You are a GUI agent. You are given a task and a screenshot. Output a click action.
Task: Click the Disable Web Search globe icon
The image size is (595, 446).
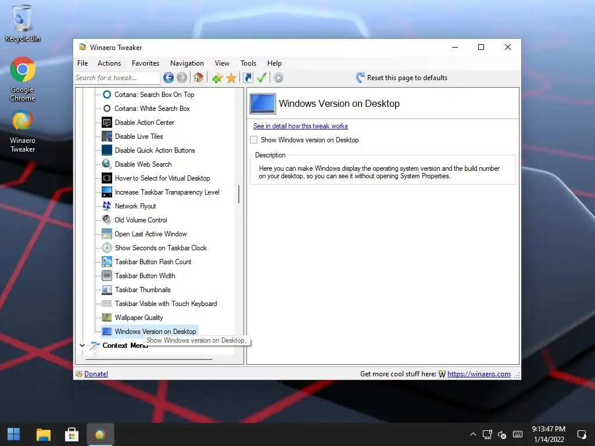[107, 164]
